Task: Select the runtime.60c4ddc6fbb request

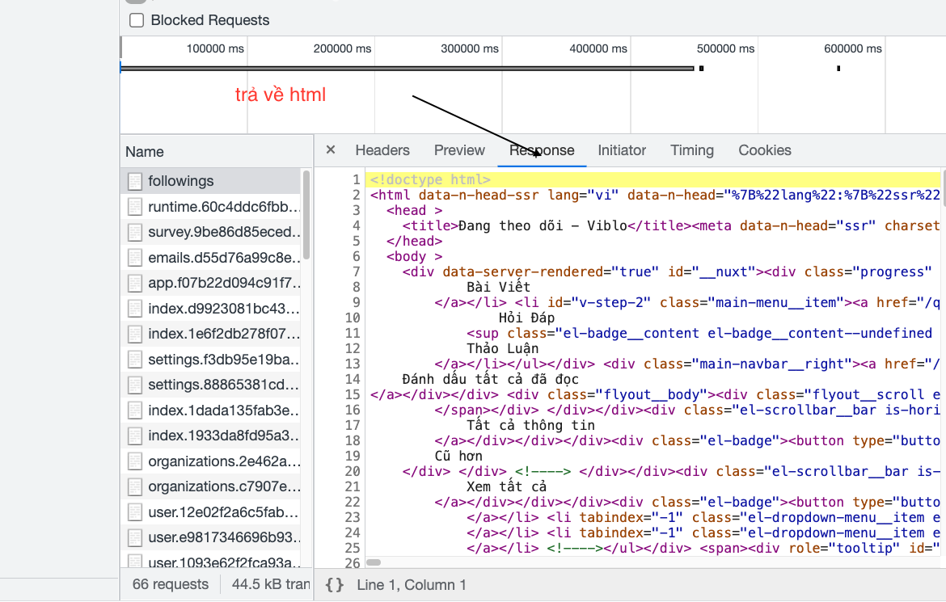Action: (210, 206)
